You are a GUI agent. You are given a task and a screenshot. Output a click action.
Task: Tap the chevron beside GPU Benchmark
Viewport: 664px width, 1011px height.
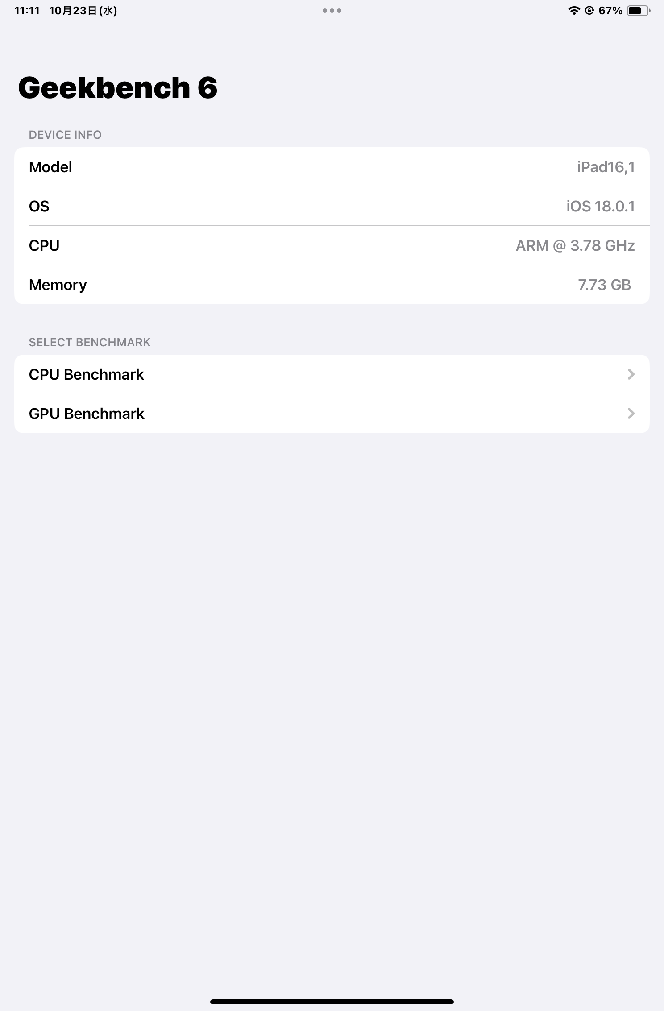point(631,414)
